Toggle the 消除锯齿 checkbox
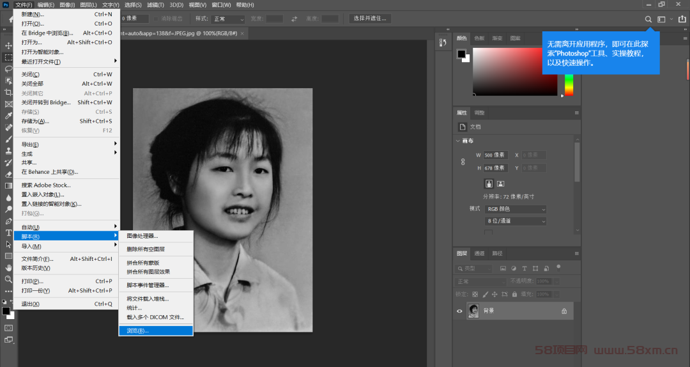The width and height of the screenshot is (690, 367). (x=157, y=19)
